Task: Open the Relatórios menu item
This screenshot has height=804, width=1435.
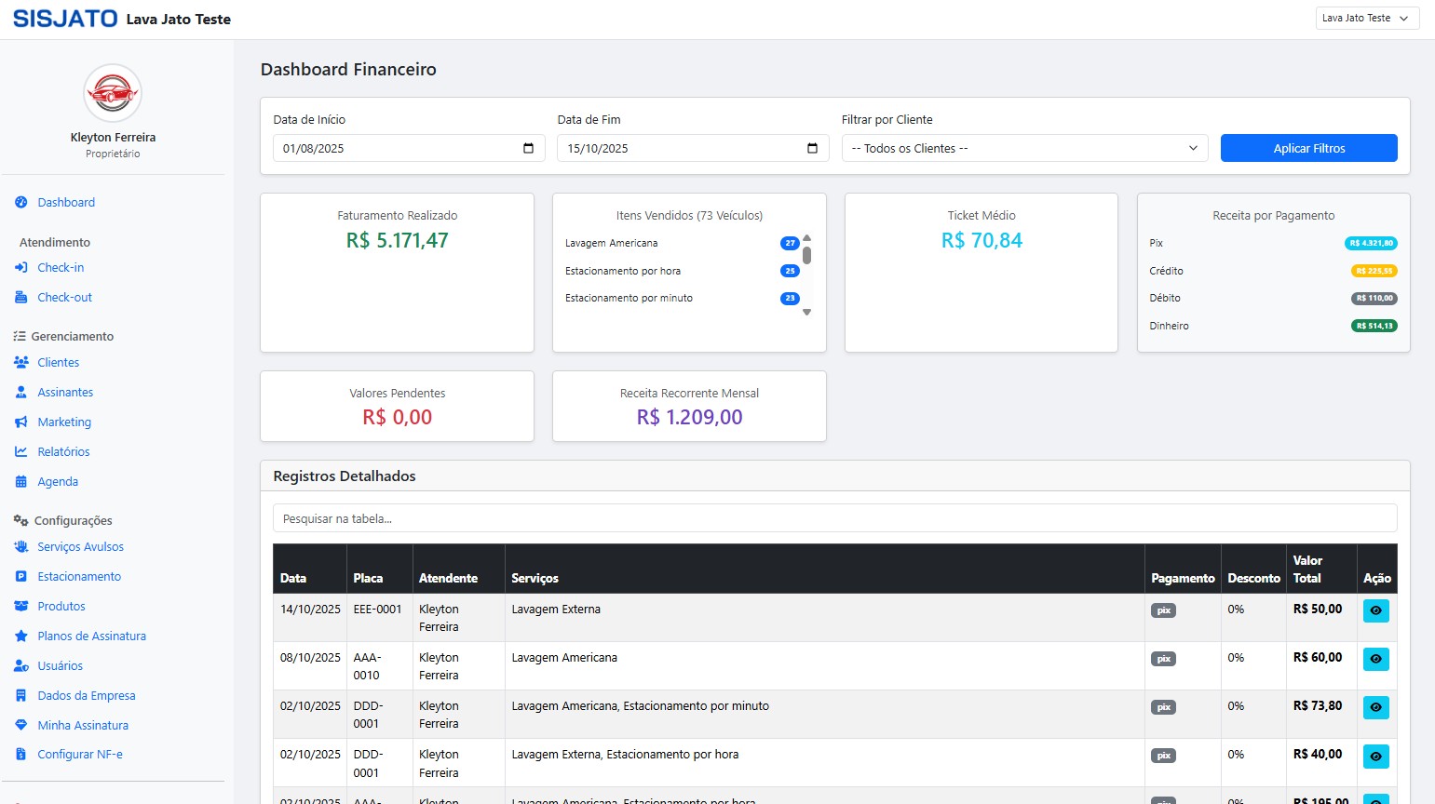Action: point(63,452)
